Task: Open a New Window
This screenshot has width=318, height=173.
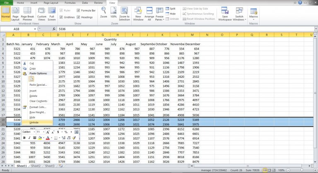Action: [138, 14]
